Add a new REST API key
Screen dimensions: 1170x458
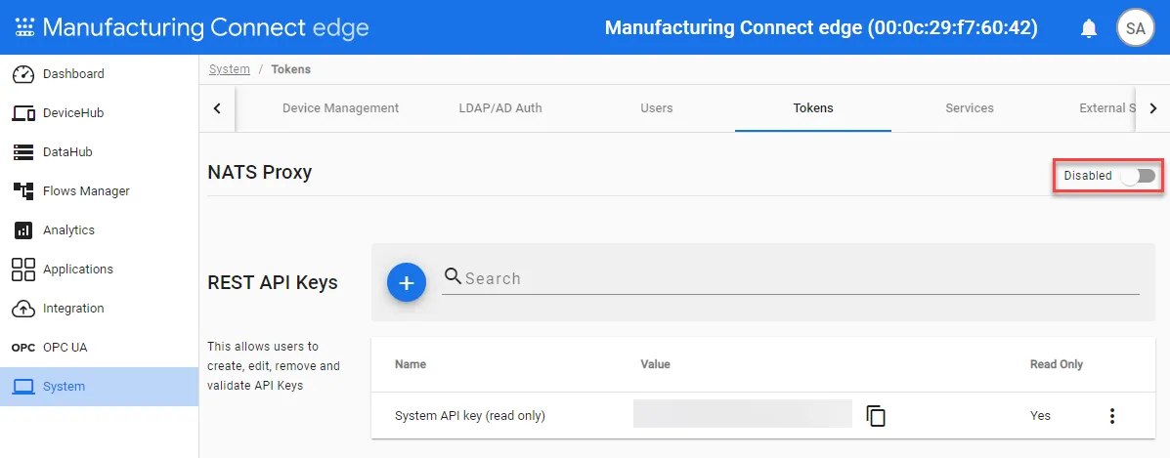406,282
